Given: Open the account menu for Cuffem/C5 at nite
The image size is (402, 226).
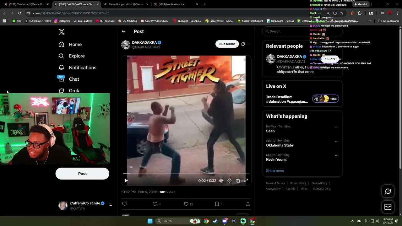Looking at the screenshot, I should coord(110,206).
